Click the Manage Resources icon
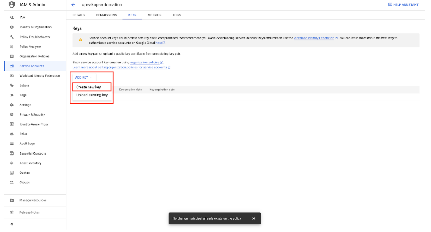 12,201
